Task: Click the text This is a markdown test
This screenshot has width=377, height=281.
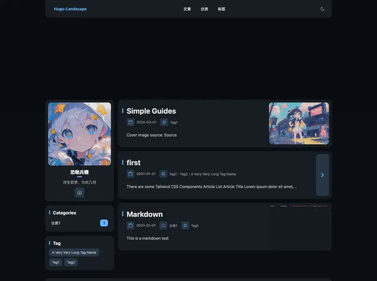Action: [x=147, y=238]
